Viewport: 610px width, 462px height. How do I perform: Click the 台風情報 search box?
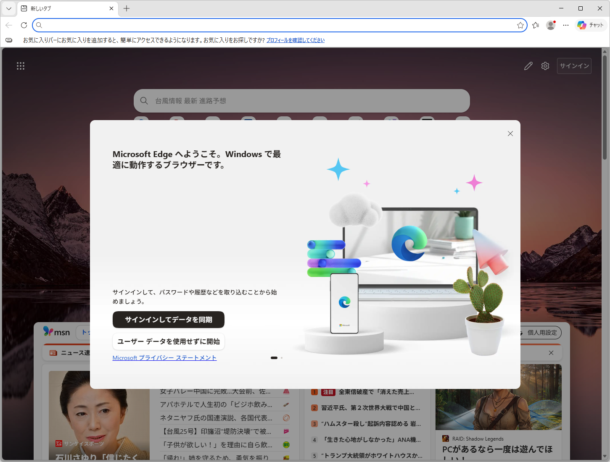coord(302,101)
